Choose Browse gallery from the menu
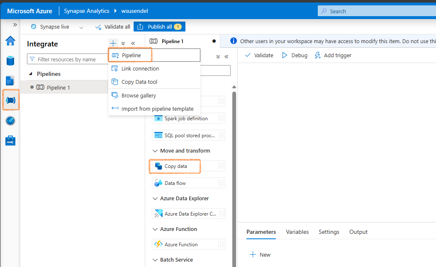Image resolution: width=436 pixels, height=267 pixels. [x=154, y=96]
